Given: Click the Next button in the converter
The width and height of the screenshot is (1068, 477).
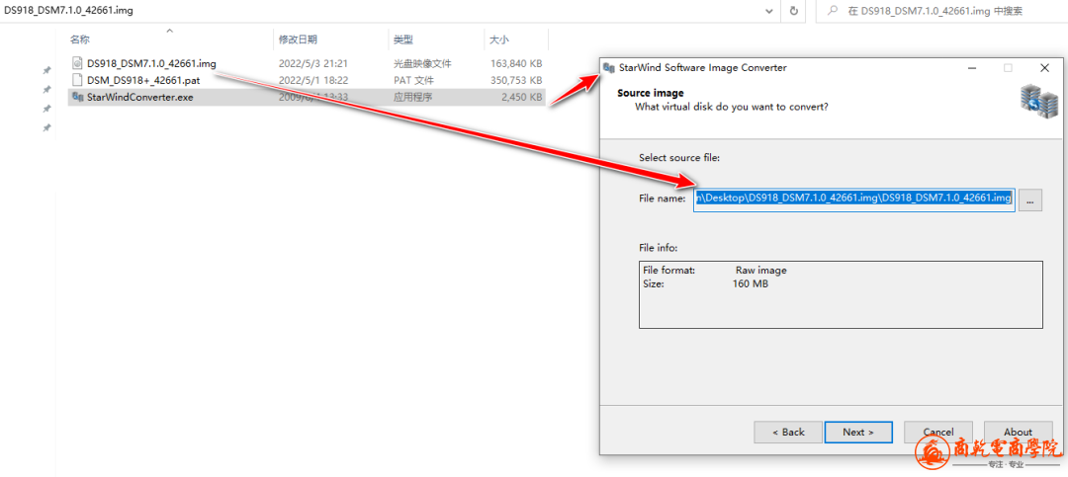Looking at the screenshot, I should click(858, 433).
